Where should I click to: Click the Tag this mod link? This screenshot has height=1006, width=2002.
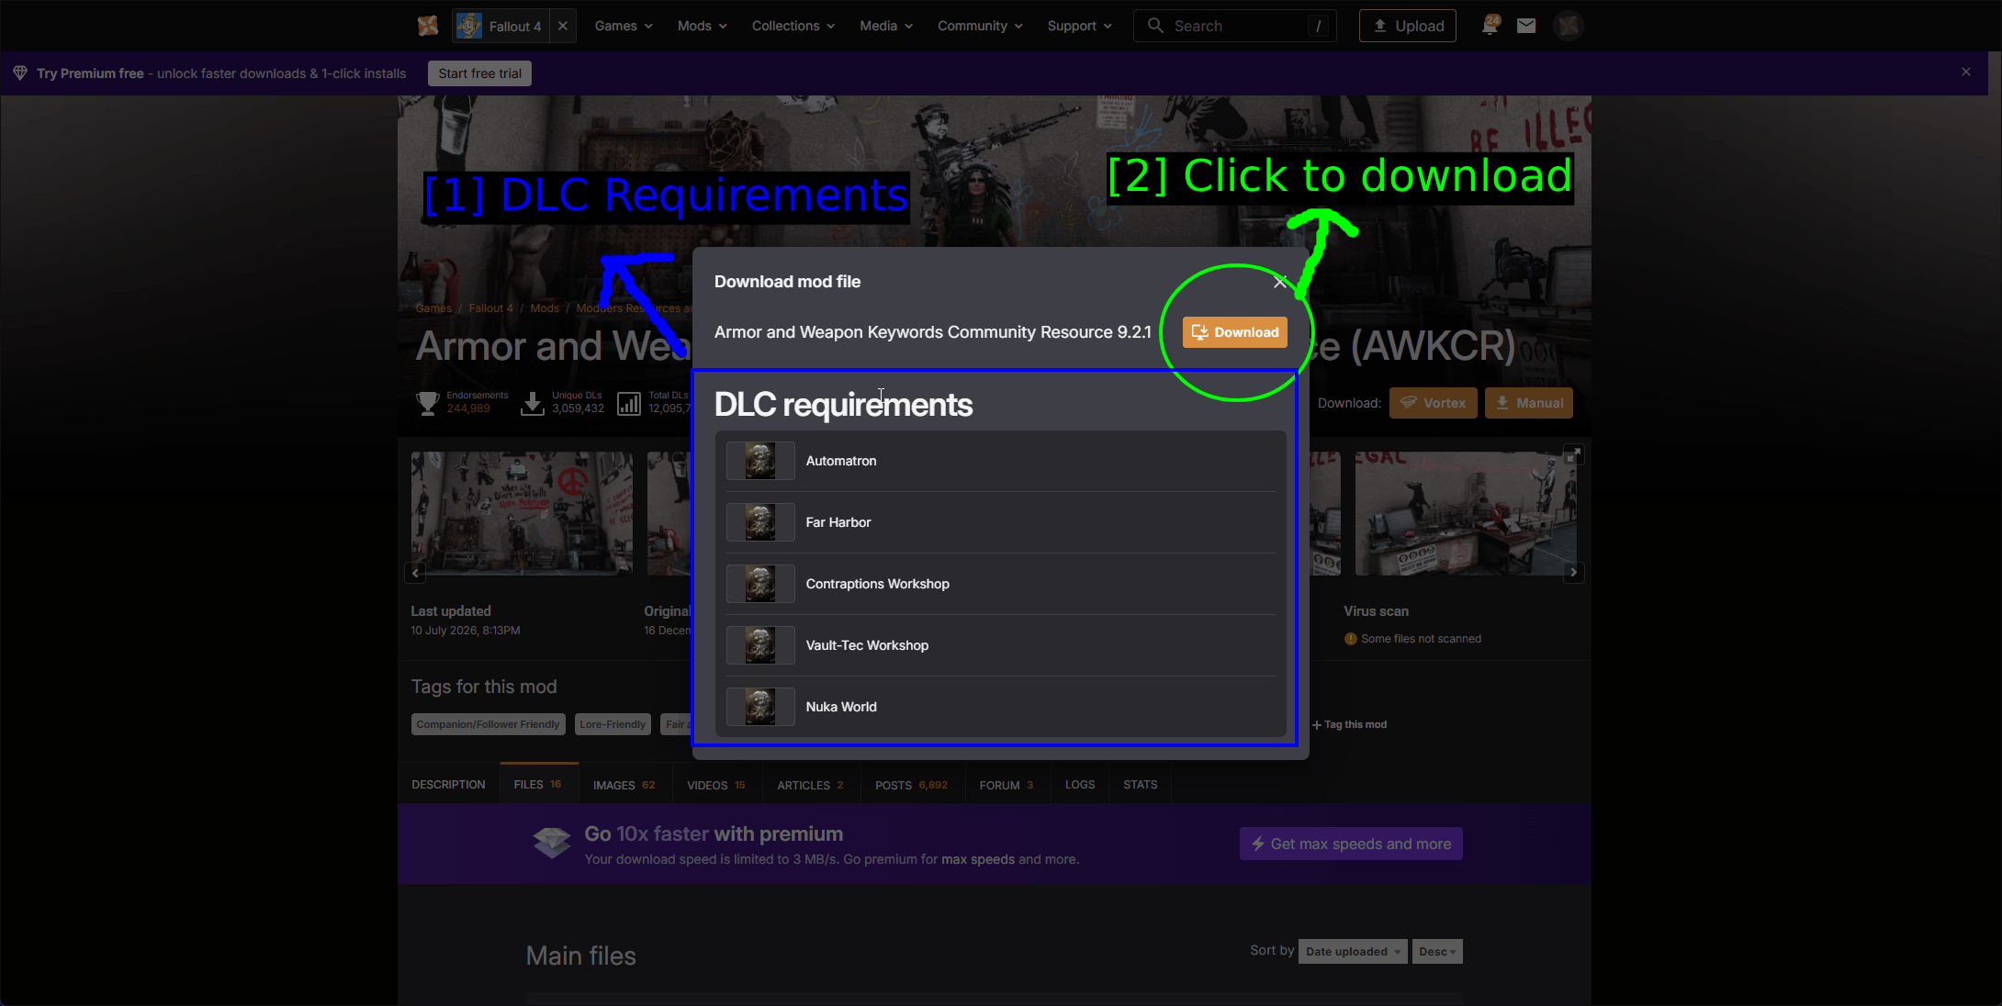tap(1349, 724)
